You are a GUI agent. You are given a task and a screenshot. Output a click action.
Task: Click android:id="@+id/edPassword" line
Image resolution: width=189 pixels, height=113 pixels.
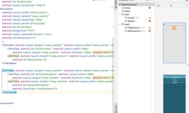pyautogui.click(x=31, y=85)
